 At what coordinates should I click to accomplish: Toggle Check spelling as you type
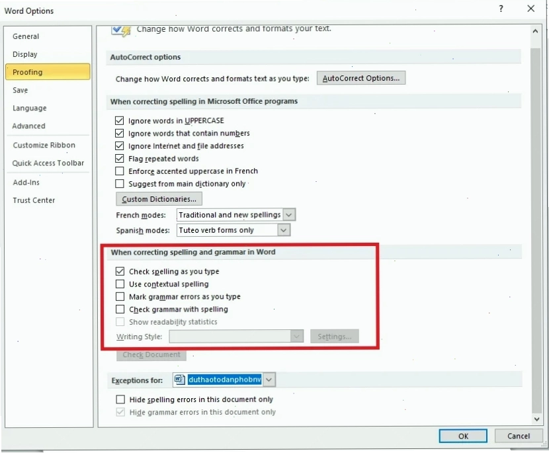[x=120, y=271]
